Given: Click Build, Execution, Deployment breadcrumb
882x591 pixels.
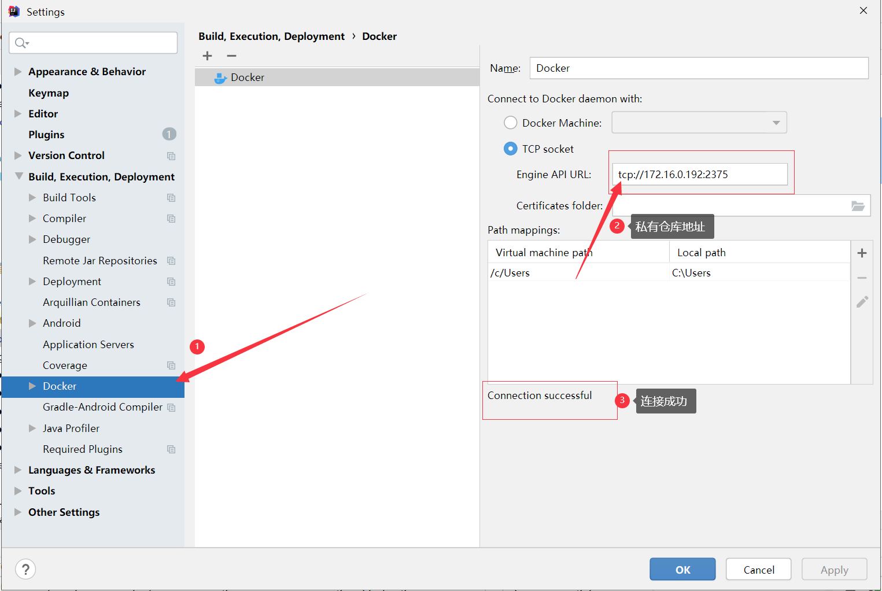Looking at the screenshot, I should click(x=271, y=36).
